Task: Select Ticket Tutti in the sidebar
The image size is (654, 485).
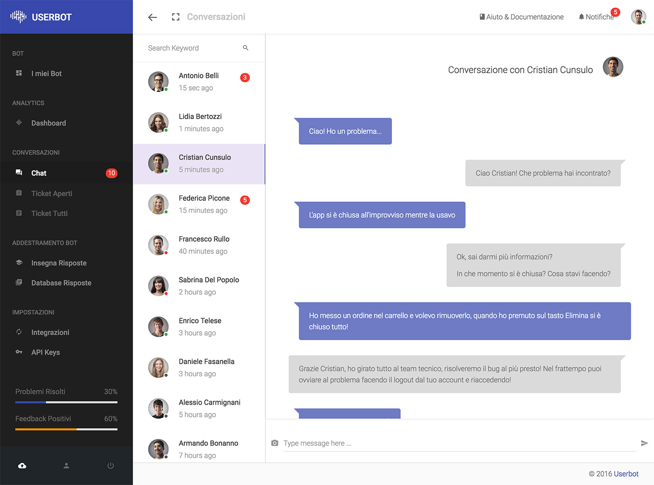Action: [50, 213]
